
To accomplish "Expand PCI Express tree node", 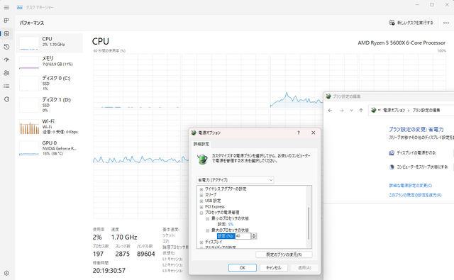I will click(201, 207).
